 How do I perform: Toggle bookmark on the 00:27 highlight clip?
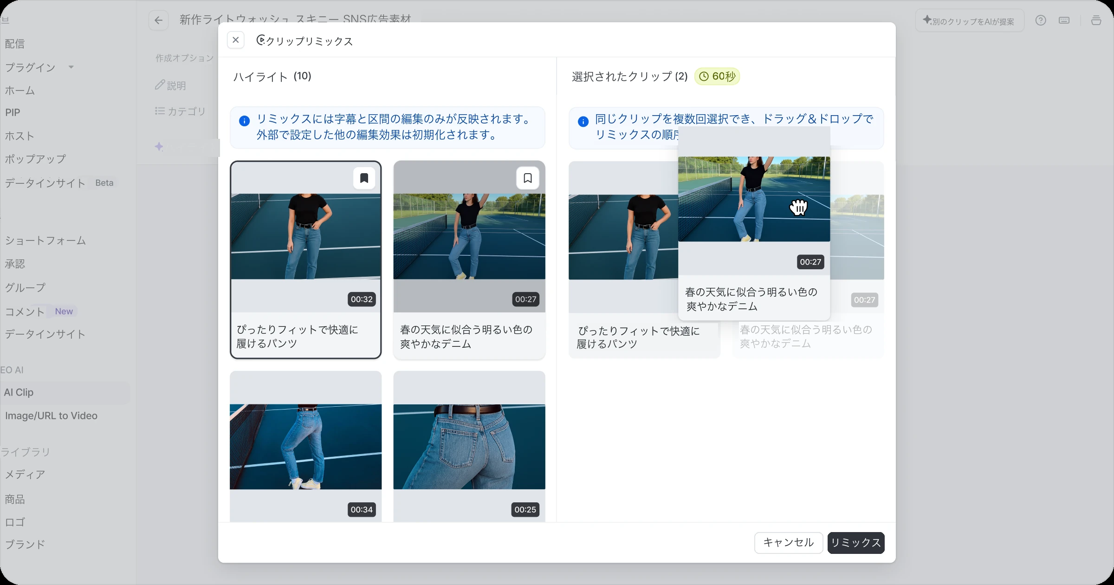[x=528, y=178]
